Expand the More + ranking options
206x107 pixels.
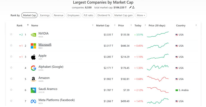(x=141, y=15)
